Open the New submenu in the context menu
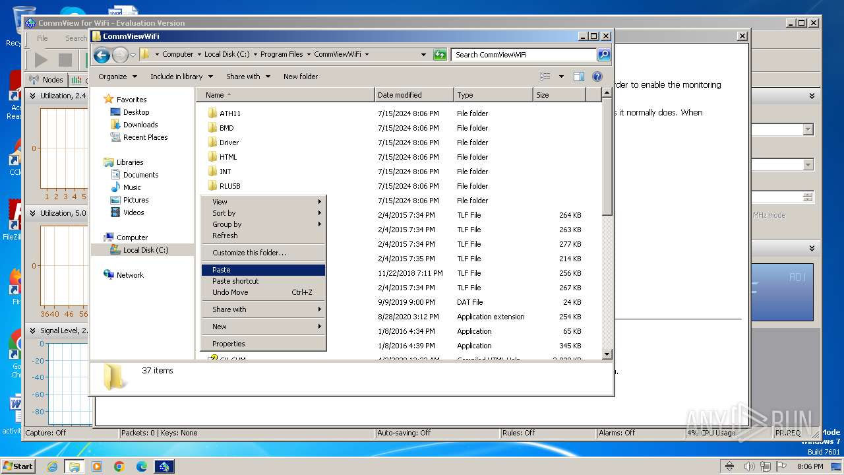844x475 pixels. click(x=263, y=327)
